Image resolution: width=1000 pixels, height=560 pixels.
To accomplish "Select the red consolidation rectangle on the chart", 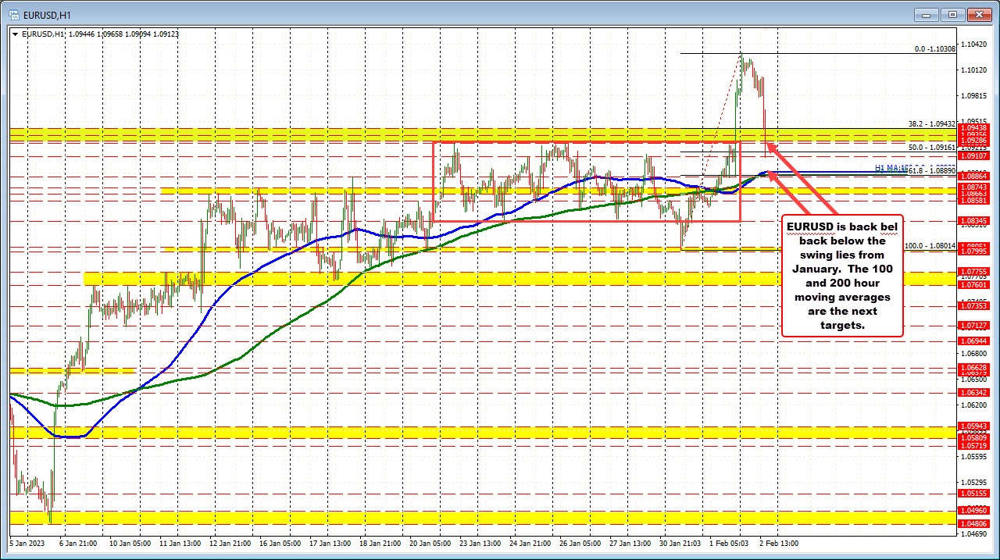I will click(587, 143).
